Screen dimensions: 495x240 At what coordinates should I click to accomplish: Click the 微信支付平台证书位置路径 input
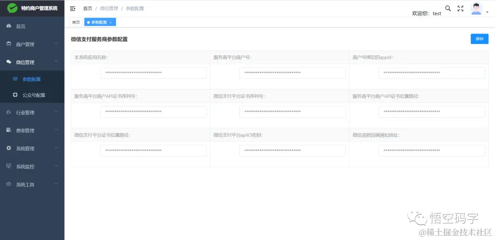pos(154,150)
